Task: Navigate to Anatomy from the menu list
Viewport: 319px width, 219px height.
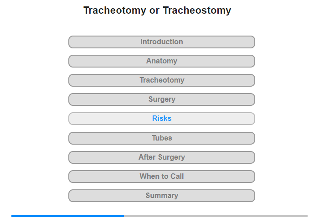Action: [x=162, y=61]
